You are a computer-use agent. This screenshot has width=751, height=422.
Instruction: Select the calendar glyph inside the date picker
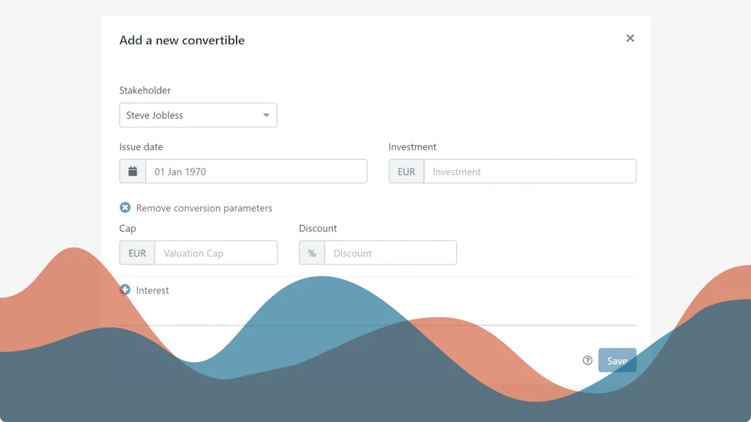[x=132, y=171]
